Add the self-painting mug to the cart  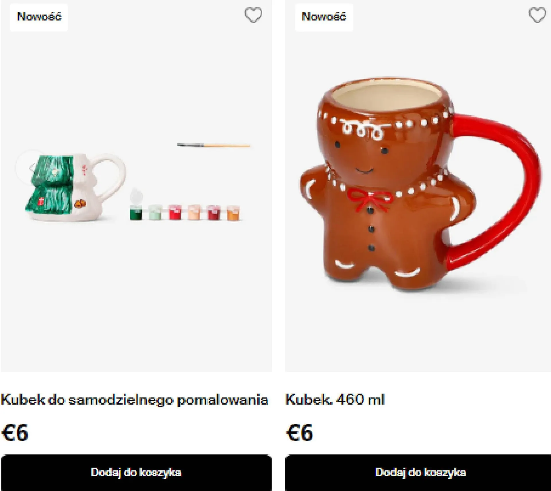pyautogui.click(x=136, y=472)
